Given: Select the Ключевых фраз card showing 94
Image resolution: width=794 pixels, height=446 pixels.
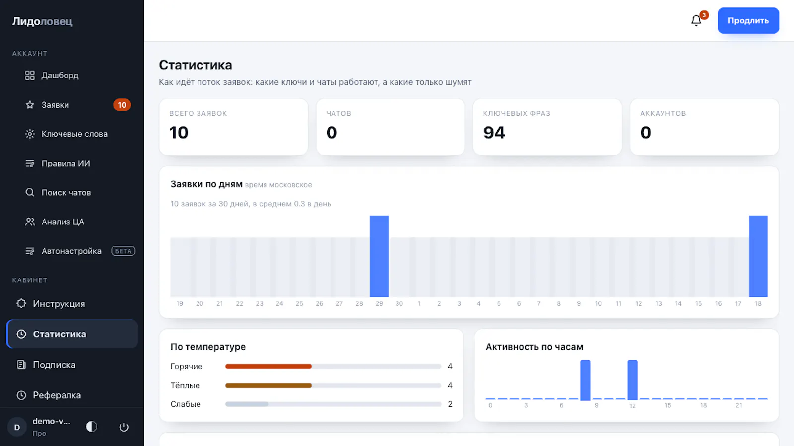Looking at the screenshot, I should click(x=547, y=126).
